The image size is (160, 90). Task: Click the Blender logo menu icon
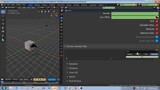point(2,5)
